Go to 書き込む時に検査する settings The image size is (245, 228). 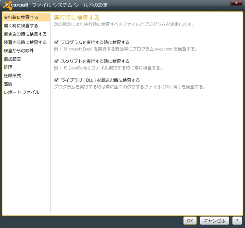click(26, 34)
